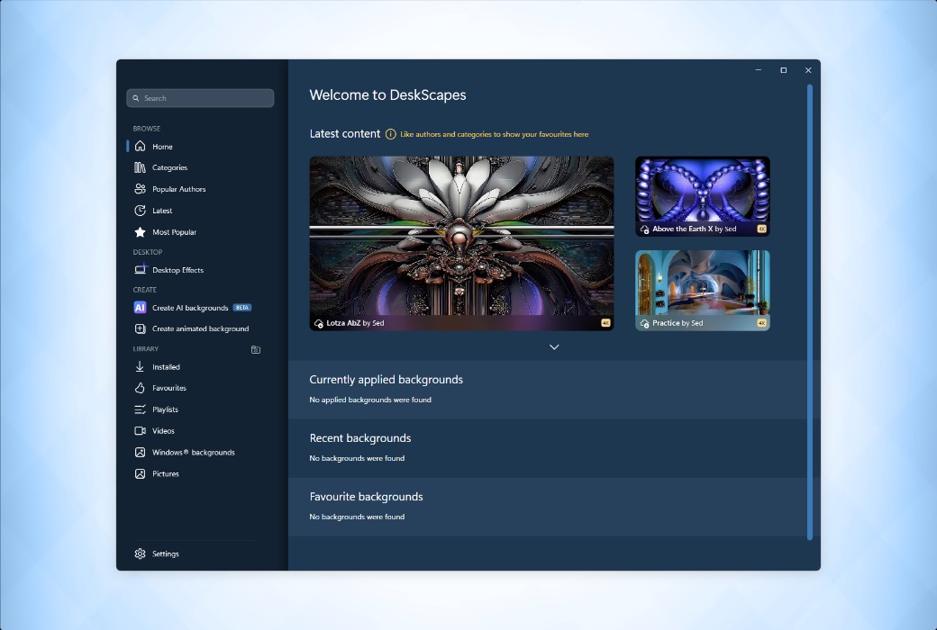Click the vertical scrollbar of main panel
Viewport: 937px width, 630px height.
pyautogui.click(x=810, y=312)
